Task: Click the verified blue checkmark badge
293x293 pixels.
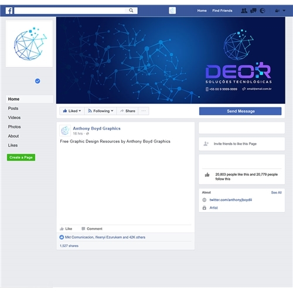Action: [x=38, y=81]
